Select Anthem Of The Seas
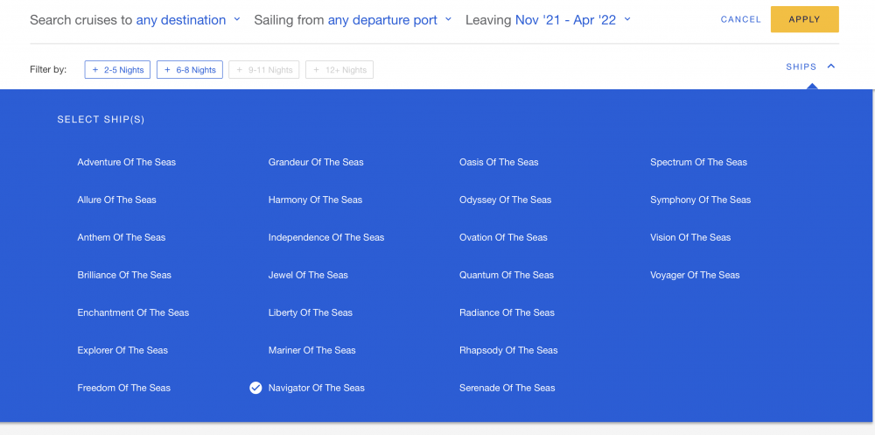The width and height of the screenshot is (875, 435). [122, 237]
